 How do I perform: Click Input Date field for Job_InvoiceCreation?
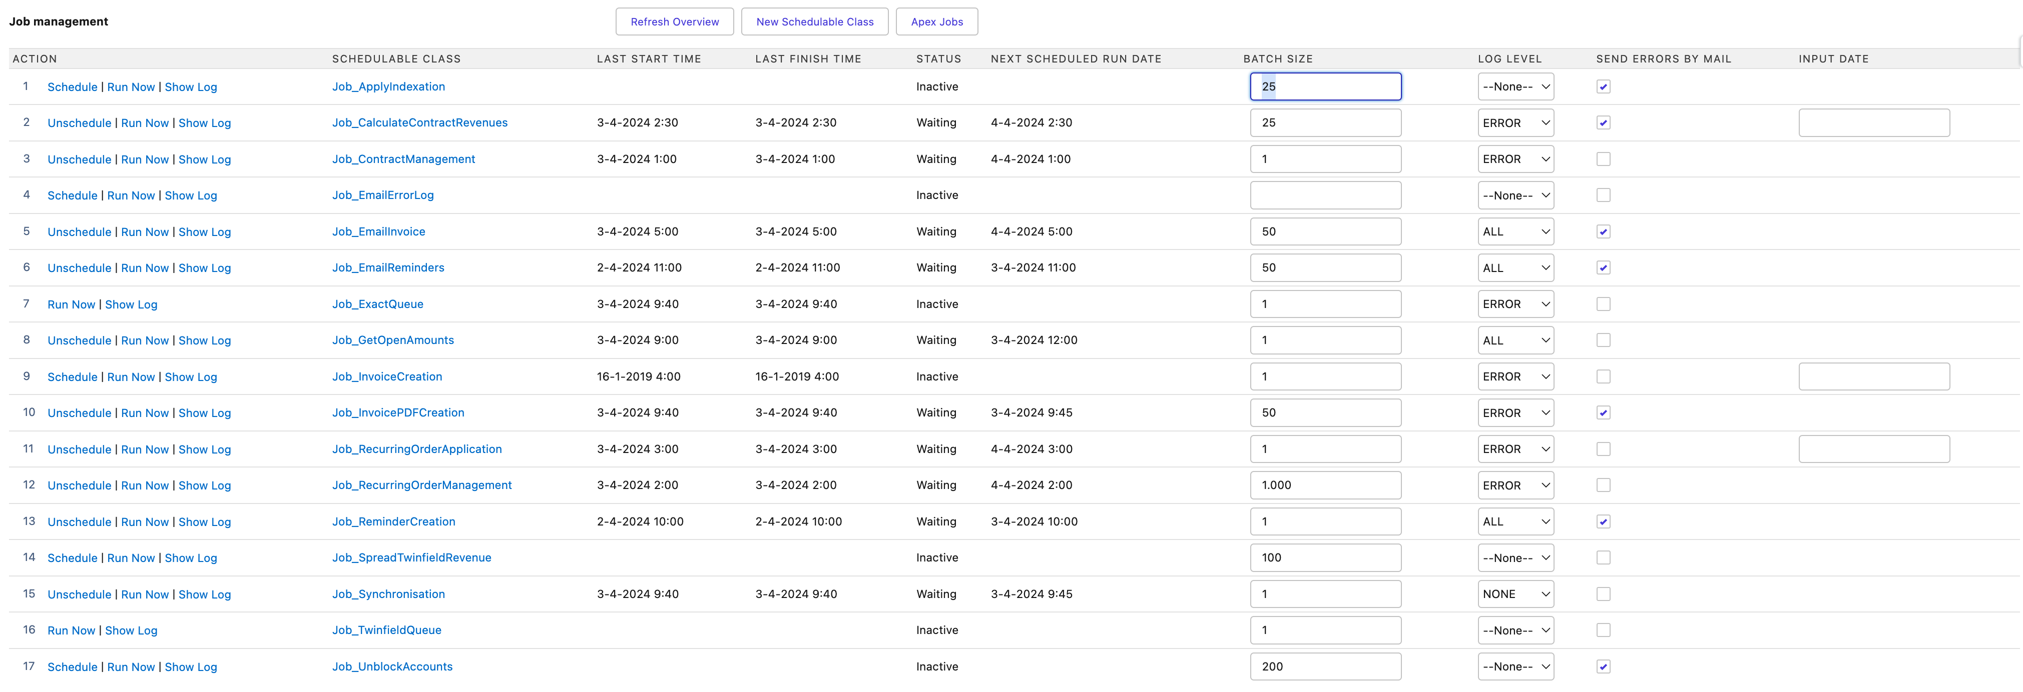click(1873, 376)
